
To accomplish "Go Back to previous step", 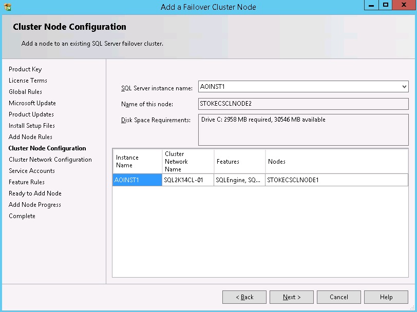I will coord(244,297).
